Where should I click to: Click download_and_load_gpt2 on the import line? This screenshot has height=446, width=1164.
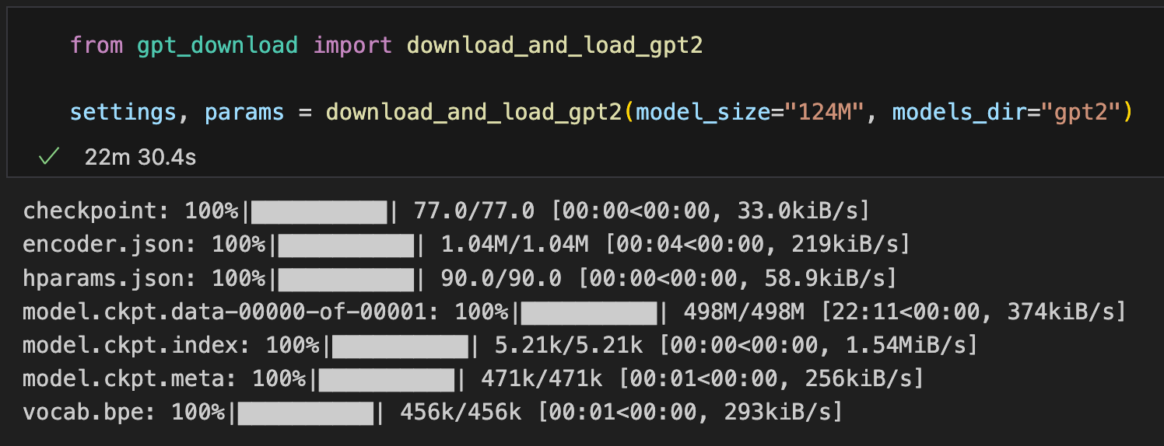click(555, 45)
